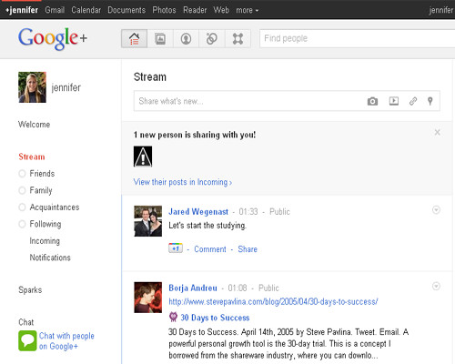This screenshot has width=455, height=364.
Task: Comment on Jared Wegenast's post
Action: (x=210, y=249)
